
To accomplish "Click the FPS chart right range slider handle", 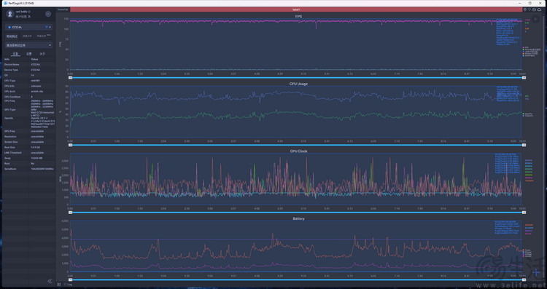I will pos(524,78).
